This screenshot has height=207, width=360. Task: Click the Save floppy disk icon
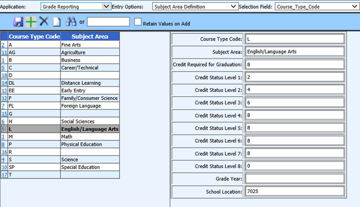[18, 22]
